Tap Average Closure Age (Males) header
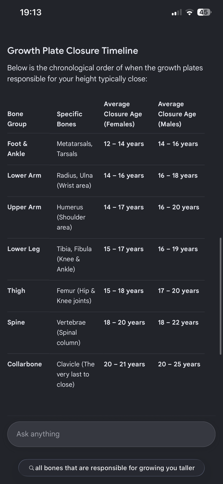This screenshot has width=223, height=484. coord(177,114)
